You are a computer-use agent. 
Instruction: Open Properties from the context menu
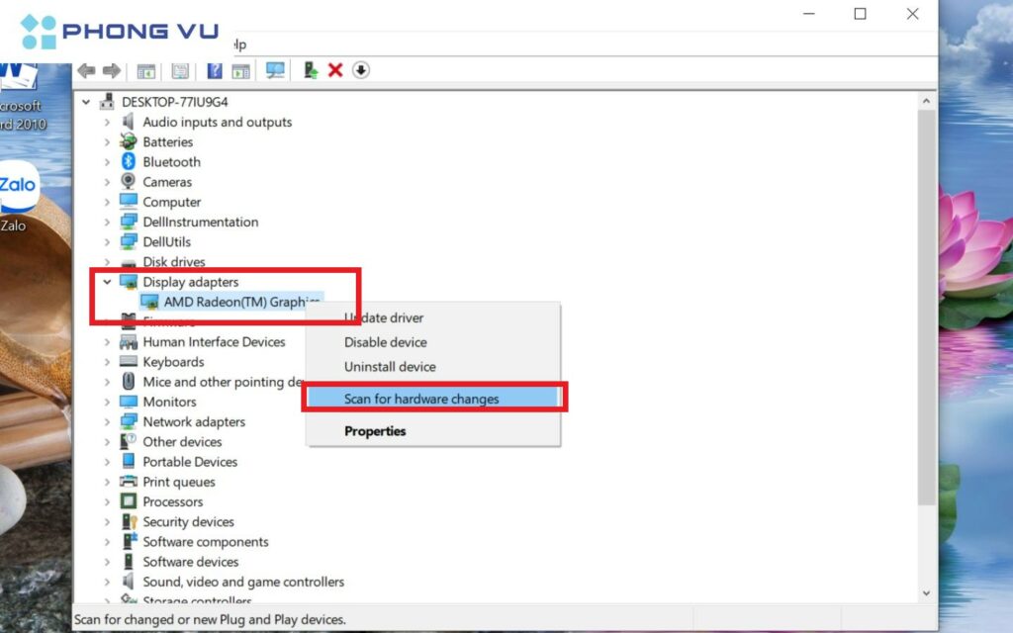(x=375, y=431)
